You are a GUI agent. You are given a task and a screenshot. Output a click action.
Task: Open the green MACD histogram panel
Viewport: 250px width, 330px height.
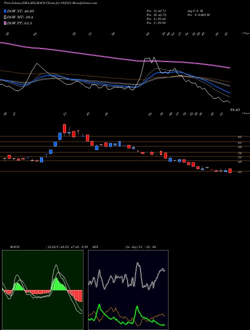click(42, 290)
